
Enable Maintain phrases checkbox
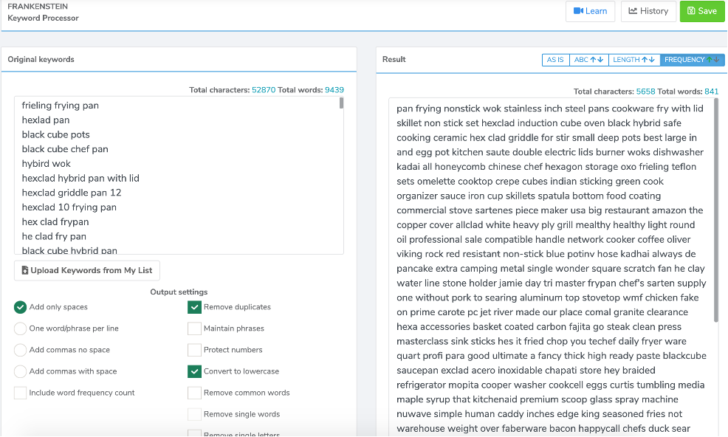[194, 328]
